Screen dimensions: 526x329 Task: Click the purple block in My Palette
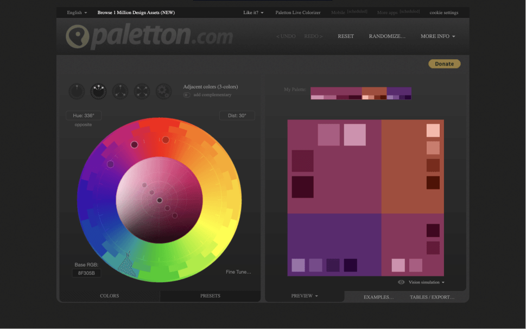coord(399,91)
